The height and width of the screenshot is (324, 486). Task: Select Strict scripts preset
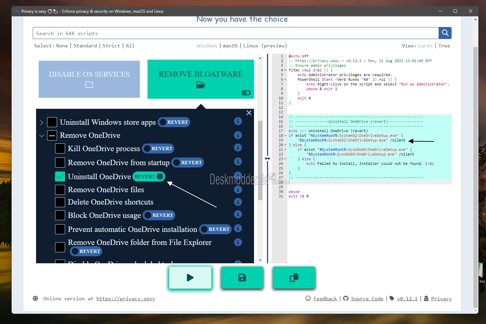pos(111,46)
